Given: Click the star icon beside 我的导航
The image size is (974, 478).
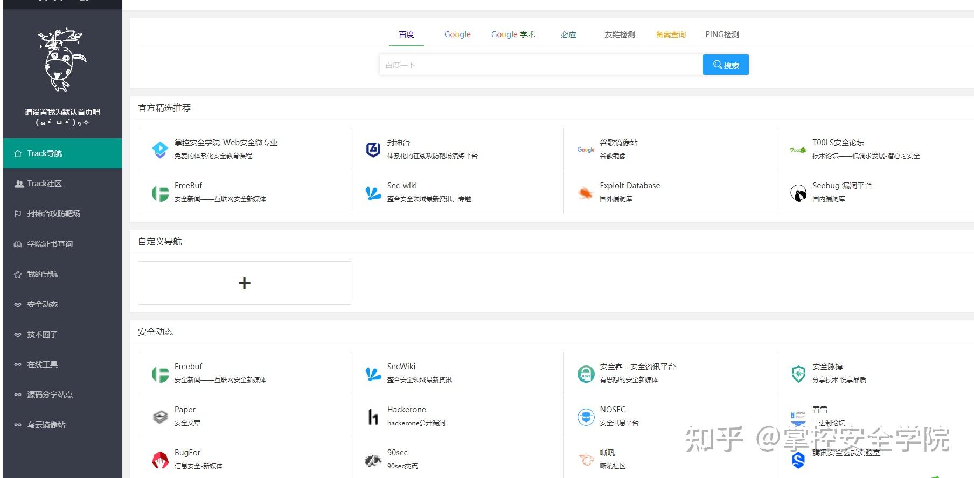Looking at the screenshot, I should (18, 274).
